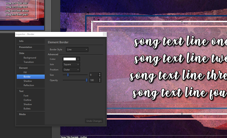Open the Border Style dropdown
The height and width of the screenshot is (138, 227).
point(77,49)
